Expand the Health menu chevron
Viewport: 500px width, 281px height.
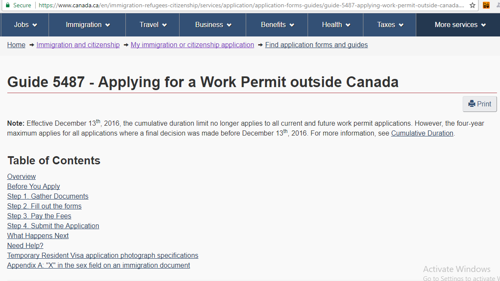348,25
